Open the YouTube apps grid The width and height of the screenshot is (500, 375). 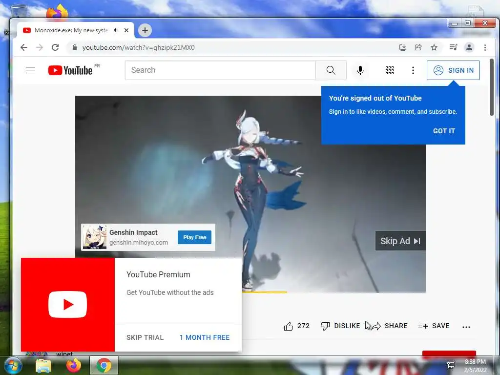click(389, 70)
